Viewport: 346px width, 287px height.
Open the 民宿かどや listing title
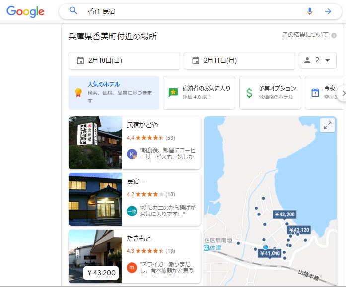click(142, 125)
